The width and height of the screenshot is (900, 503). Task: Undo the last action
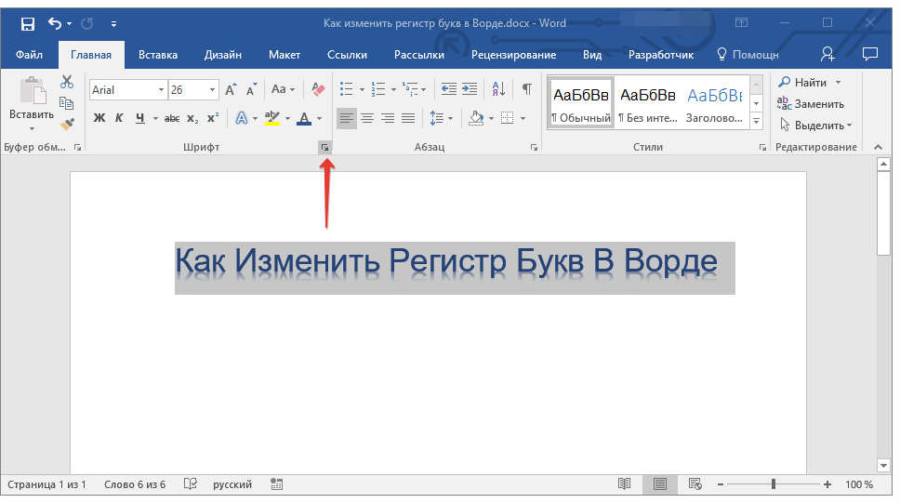click(x=55, y=23)
